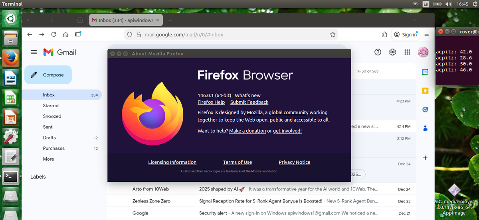This screenshot has height=220, width=479.
Task: Reload the Gmail page
Action: pos(53,35)
